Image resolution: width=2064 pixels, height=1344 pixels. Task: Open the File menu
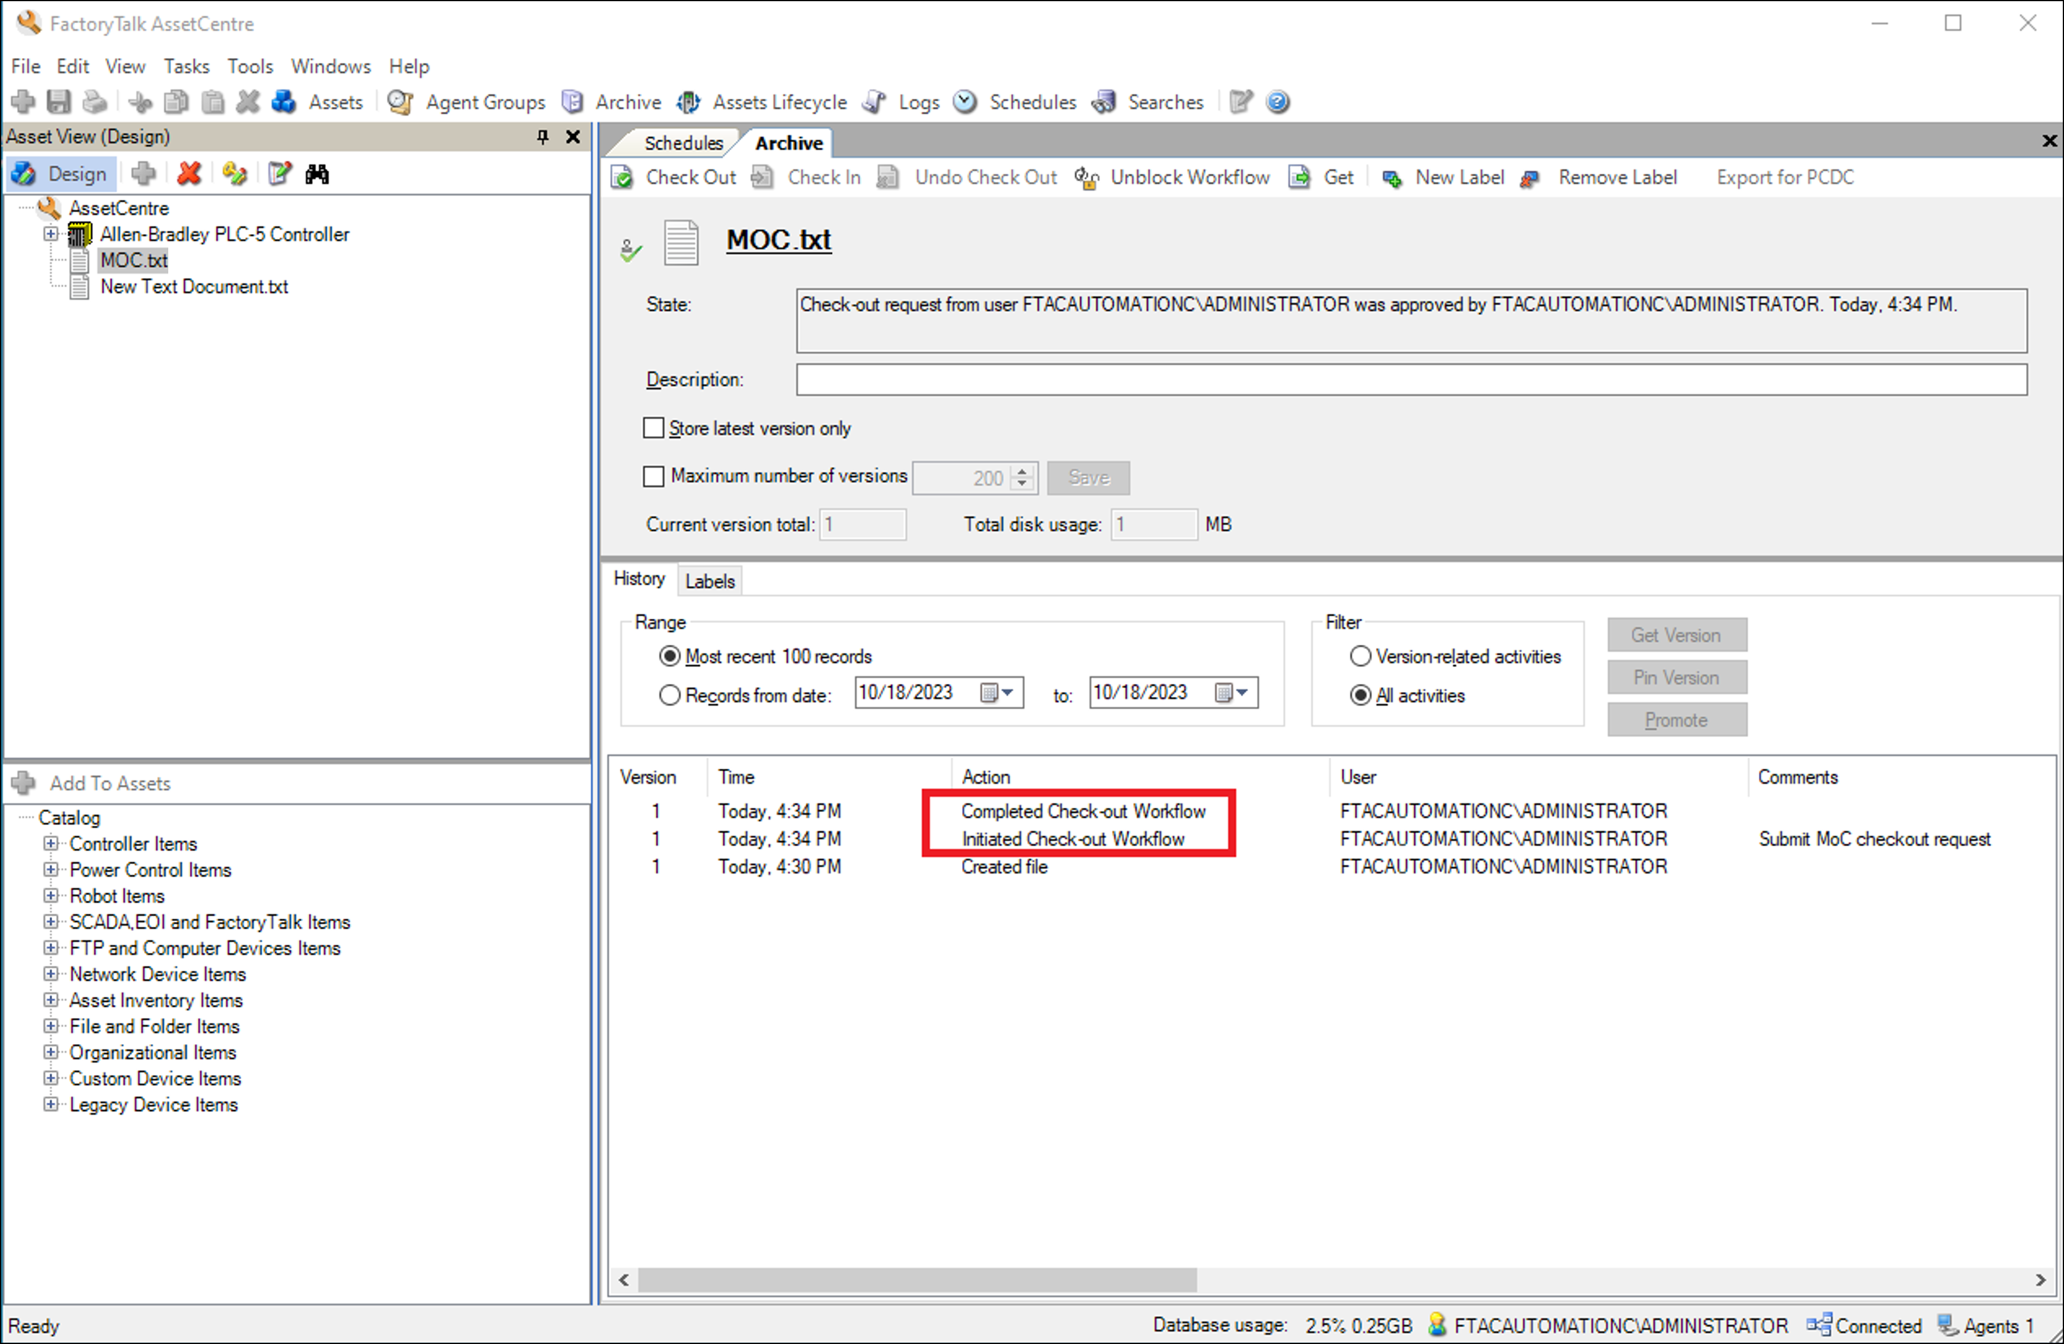coord(25,67)
